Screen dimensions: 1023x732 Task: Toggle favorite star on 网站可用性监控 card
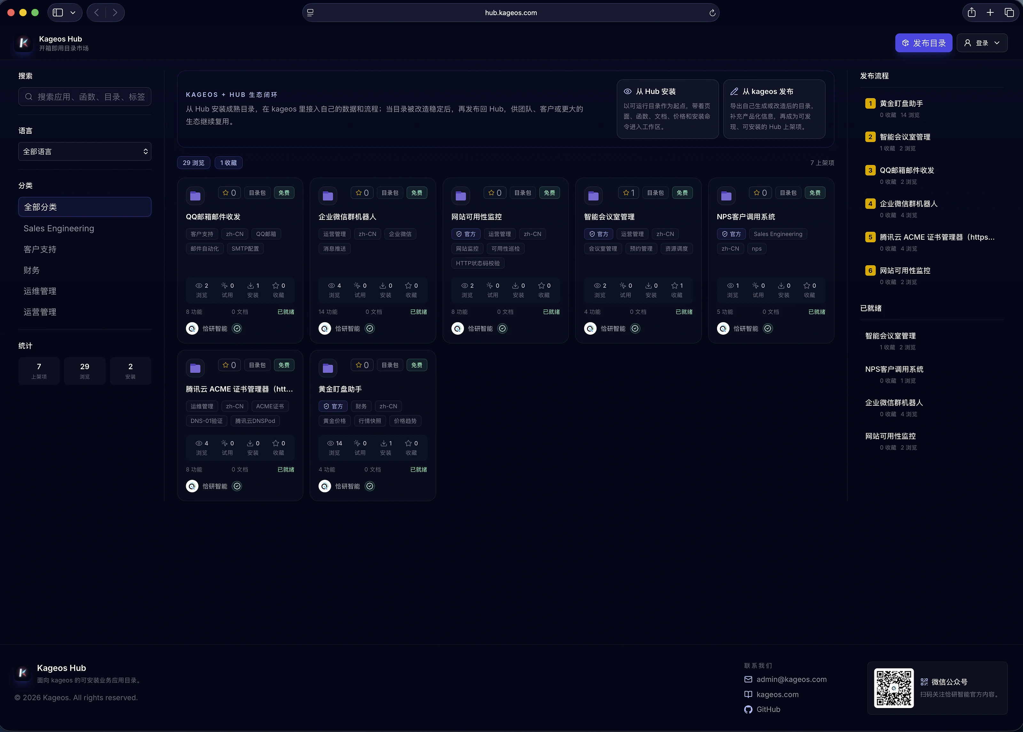[495, 193]
